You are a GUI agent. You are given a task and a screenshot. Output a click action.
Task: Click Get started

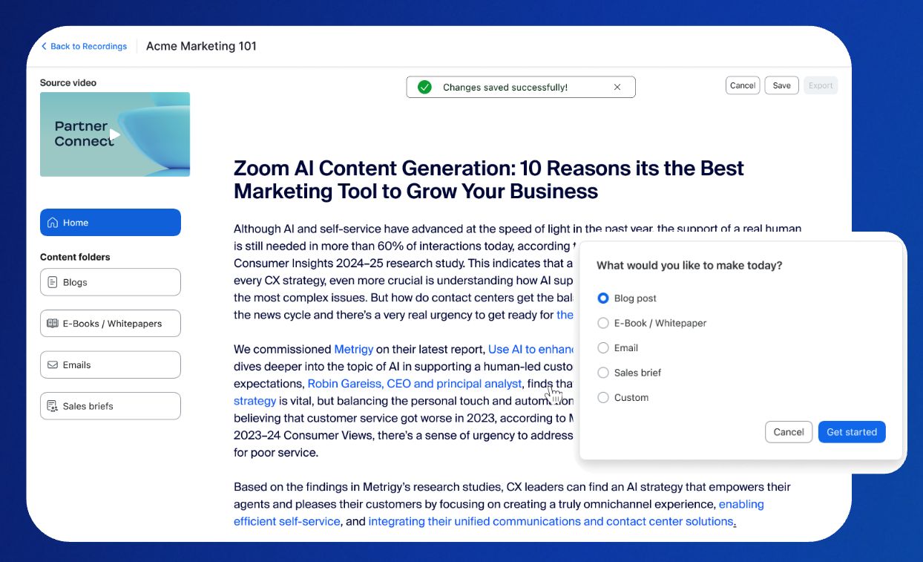852,432
